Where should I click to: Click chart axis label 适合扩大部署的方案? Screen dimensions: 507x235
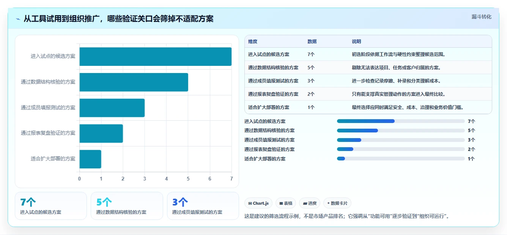click(53, 159)
